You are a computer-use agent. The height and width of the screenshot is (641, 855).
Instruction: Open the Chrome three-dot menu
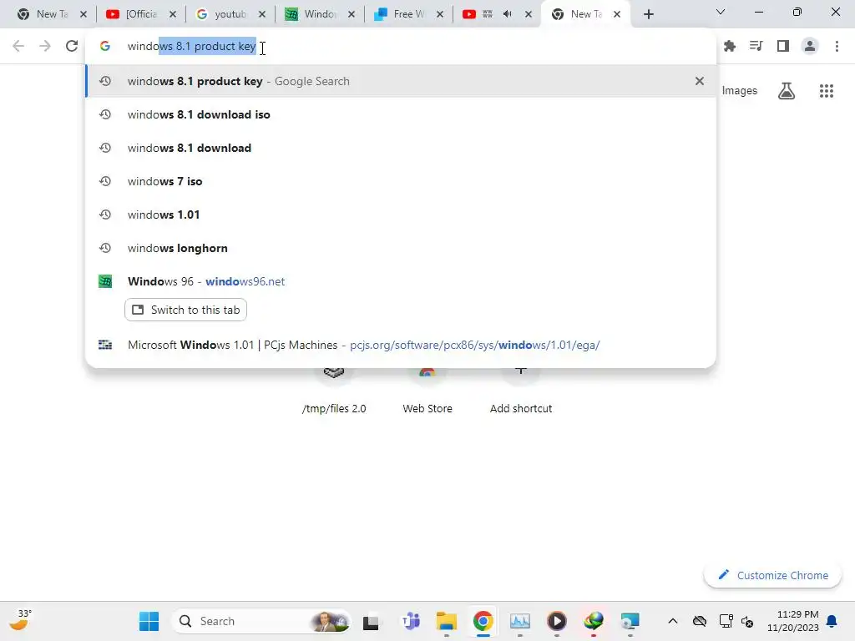(837, 47)
